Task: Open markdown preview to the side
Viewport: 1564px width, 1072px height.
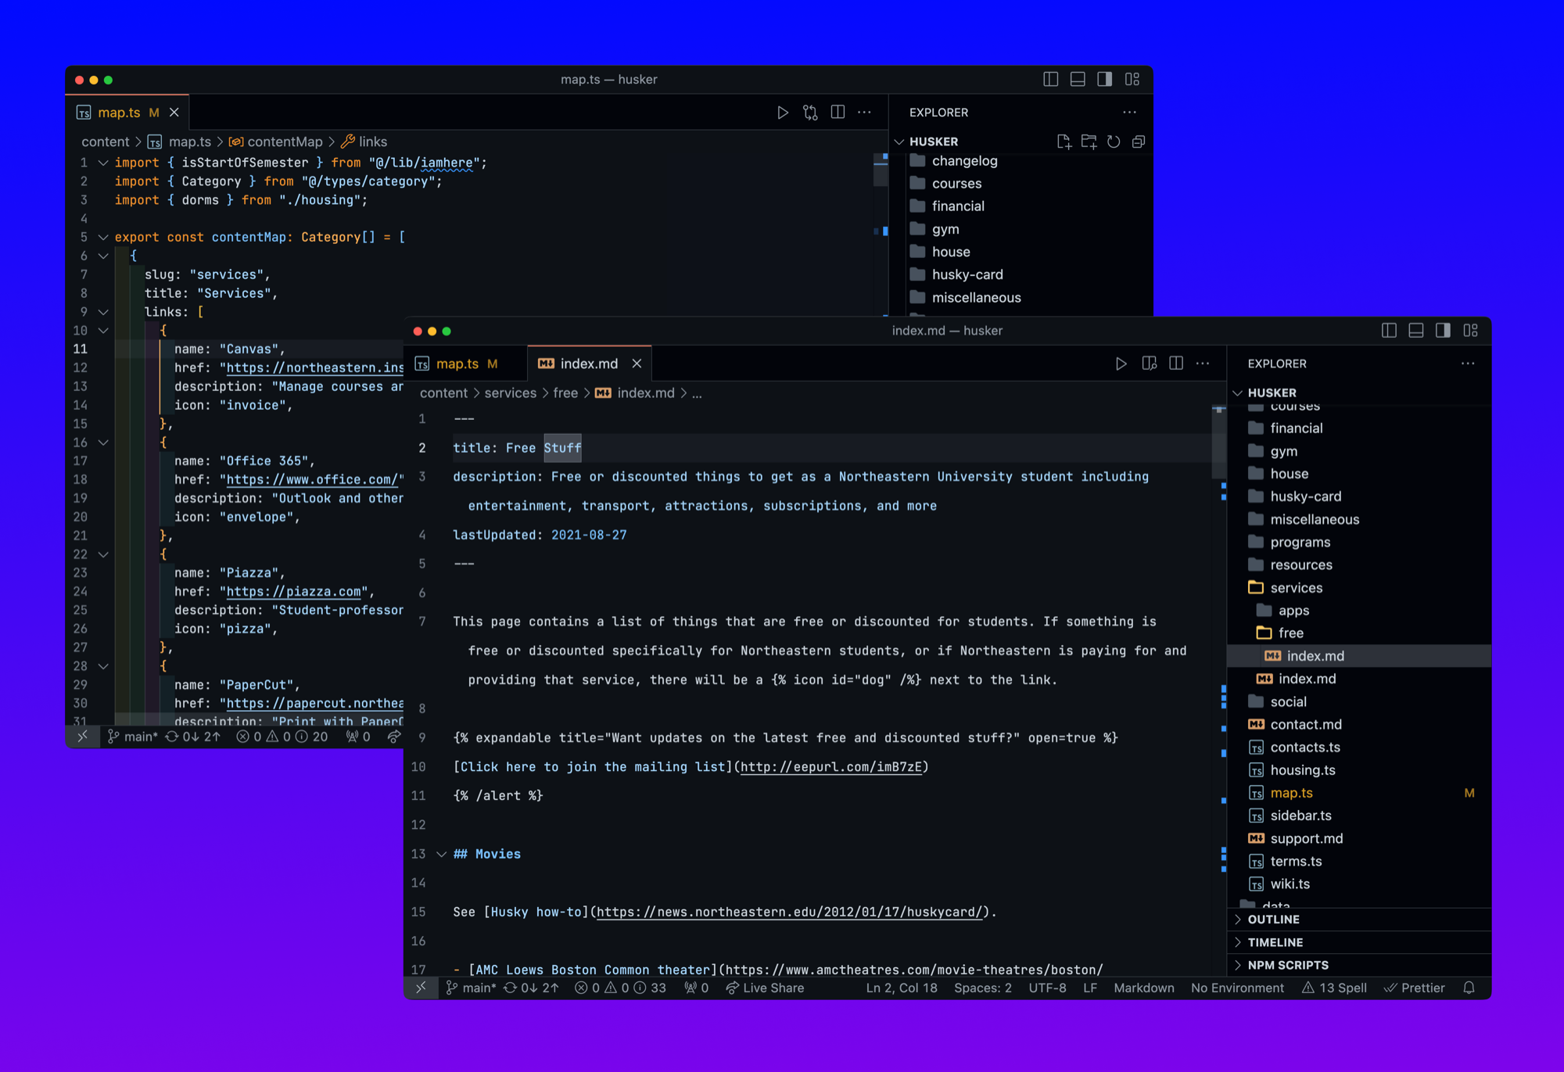Action: [x=1149, y=364]
